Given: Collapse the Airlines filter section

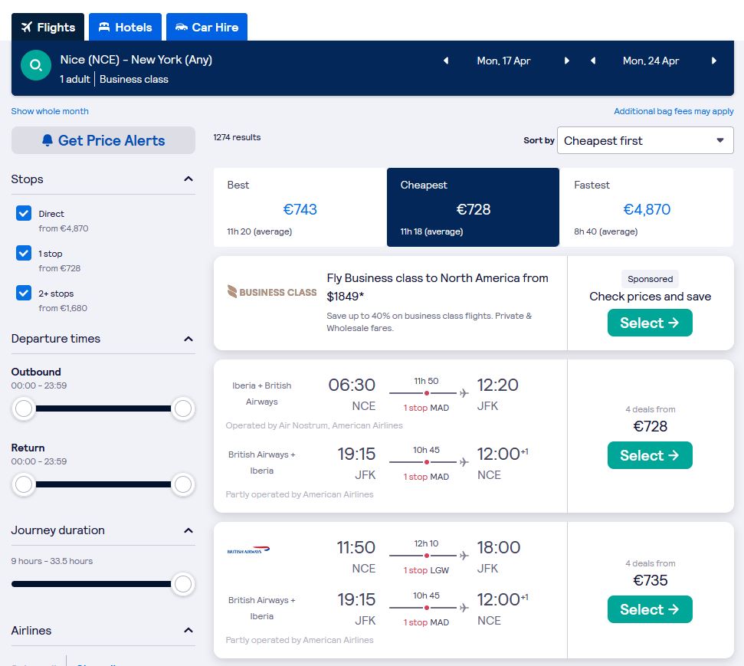Looking at the screenshot, I should tap(188, 631).
